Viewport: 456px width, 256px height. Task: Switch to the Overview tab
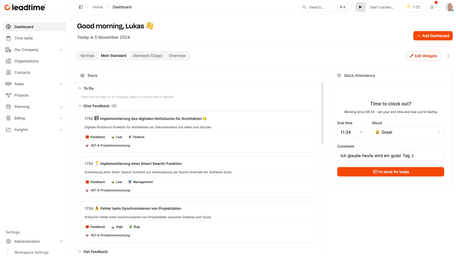177,56
